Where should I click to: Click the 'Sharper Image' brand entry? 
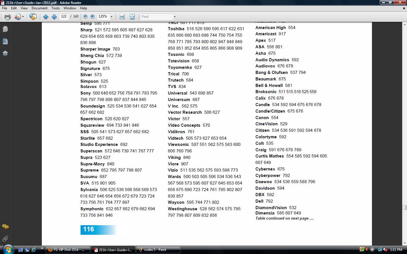(95, 49)
